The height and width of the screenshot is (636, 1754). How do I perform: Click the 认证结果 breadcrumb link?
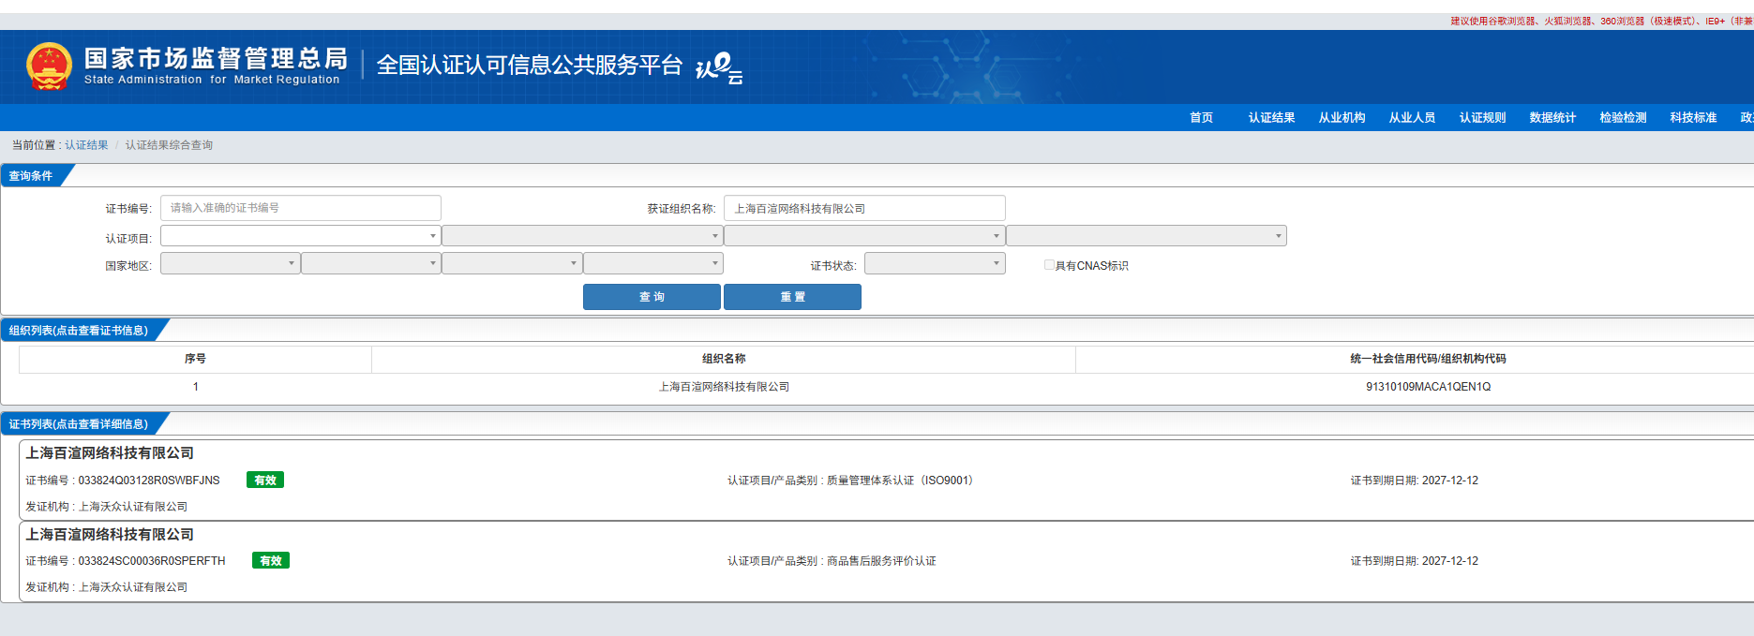pyautogui.click(x=86, y=145)
